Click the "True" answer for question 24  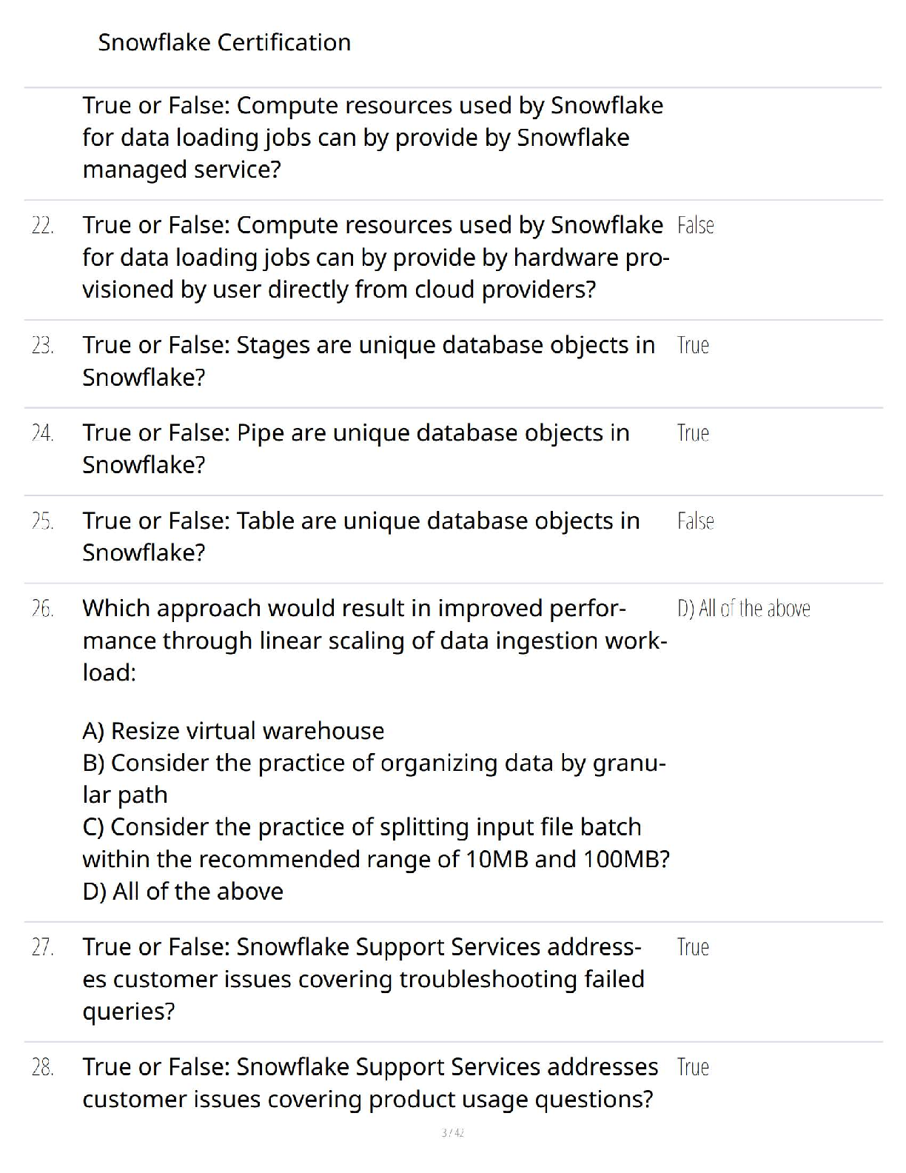(693, 433)
